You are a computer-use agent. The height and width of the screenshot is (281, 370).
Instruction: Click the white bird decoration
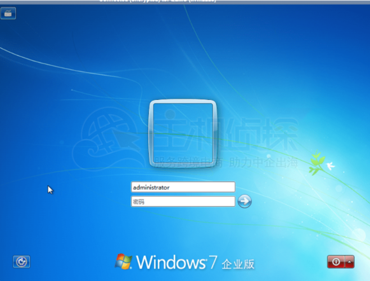(x=330, y=166)
